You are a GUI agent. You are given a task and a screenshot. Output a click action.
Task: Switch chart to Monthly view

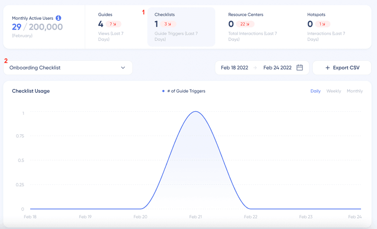[x=354, y=91]
